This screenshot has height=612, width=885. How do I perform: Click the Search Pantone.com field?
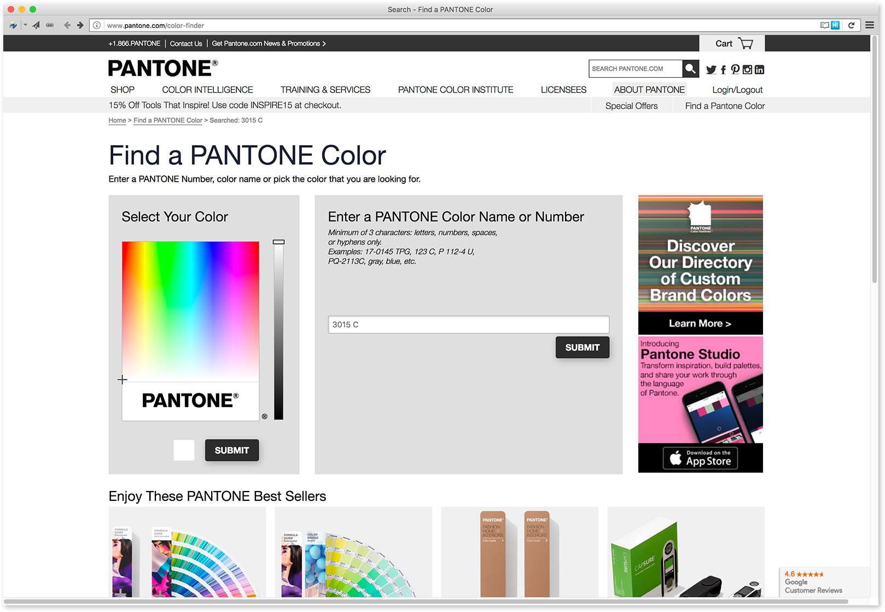click(x=636, y=69)
